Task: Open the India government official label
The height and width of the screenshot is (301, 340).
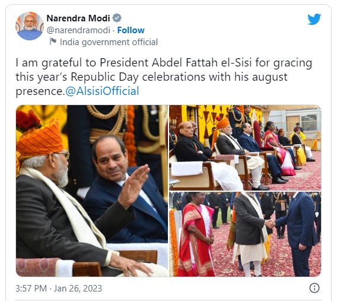Action: [109, 42]
